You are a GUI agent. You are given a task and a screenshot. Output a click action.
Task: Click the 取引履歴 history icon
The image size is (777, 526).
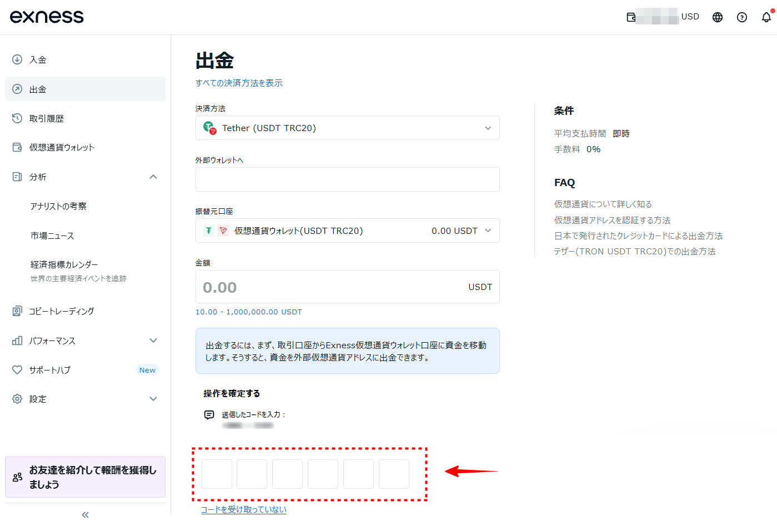(17, 118)
